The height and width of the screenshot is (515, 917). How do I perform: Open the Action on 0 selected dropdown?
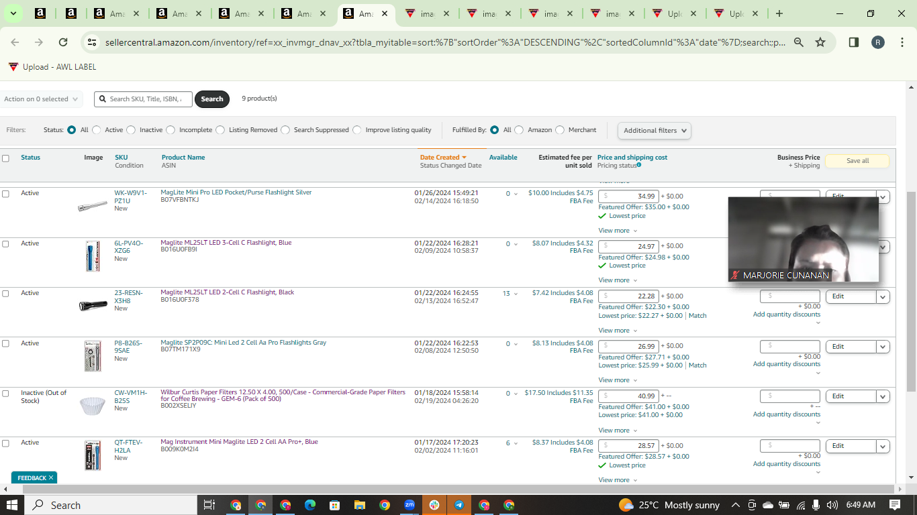(x=42, y=99)
